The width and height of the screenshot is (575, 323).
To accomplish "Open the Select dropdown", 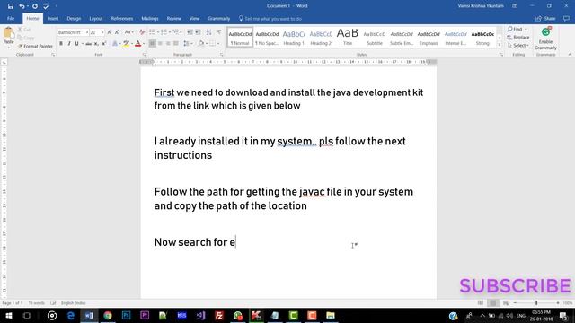I will coord(518,46).
